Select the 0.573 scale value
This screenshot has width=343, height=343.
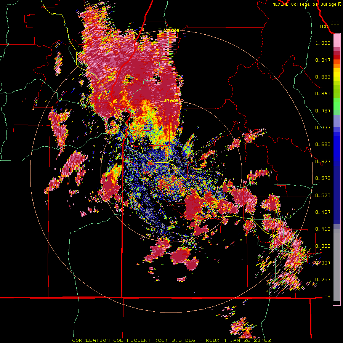[323, 178]
